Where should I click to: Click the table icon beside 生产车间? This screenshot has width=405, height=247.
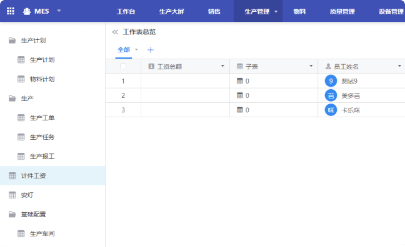(21, 234)
